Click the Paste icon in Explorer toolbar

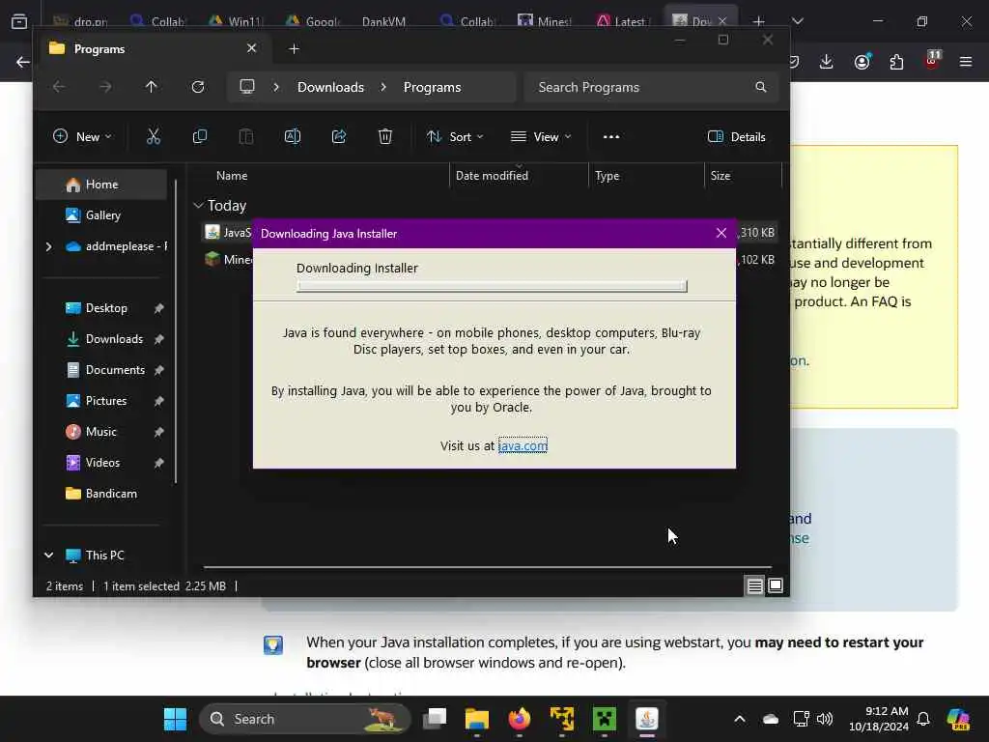click(x=246, y=137)
